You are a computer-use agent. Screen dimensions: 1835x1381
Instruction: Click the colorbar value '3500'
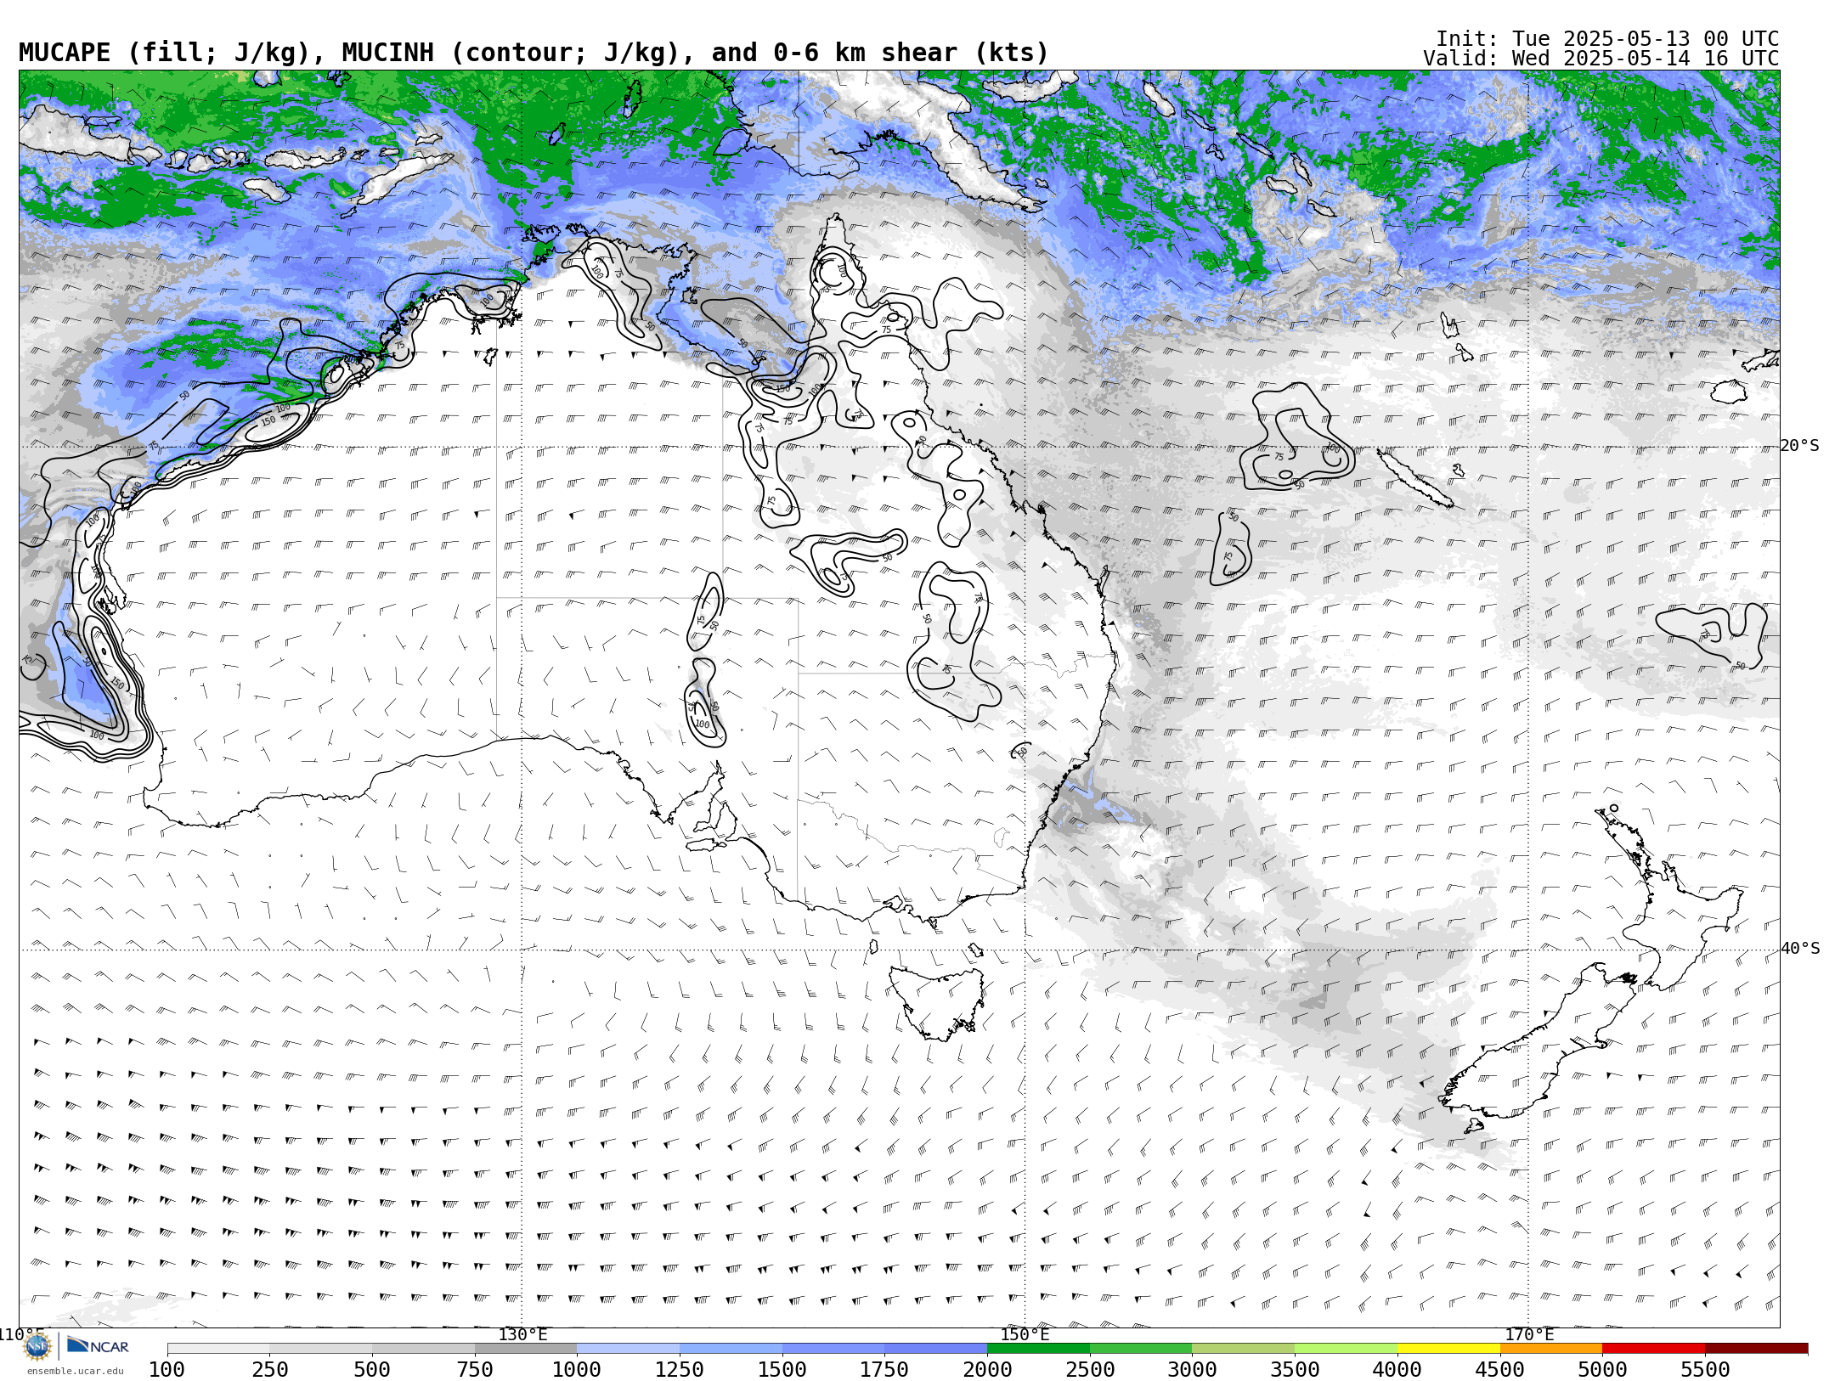[1295, 1370]
